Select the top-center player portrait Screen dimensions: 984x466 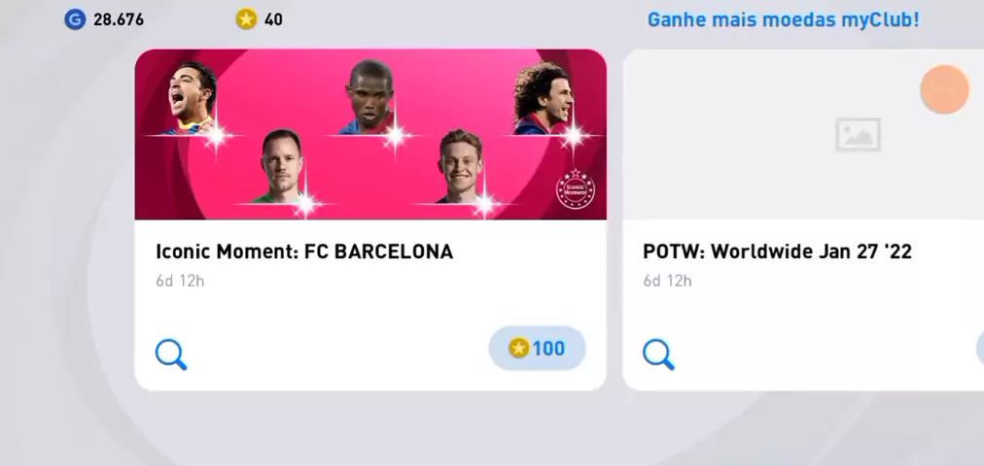[x=370, y=97]
